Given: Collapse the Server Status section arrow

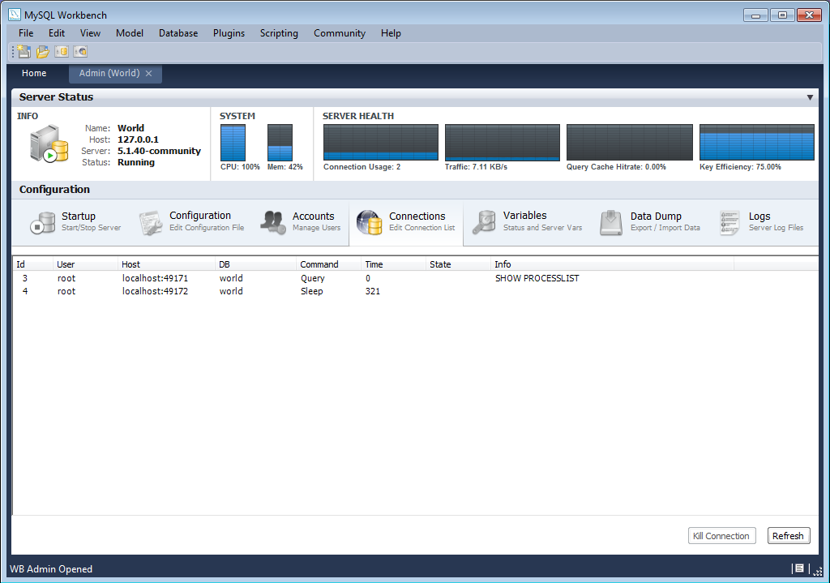Looking at the screenshot, I should tap(811, 96).
